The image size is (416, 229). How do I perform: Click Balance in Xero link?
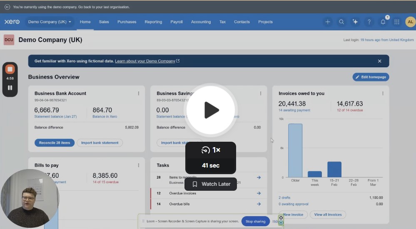point(105,116)
